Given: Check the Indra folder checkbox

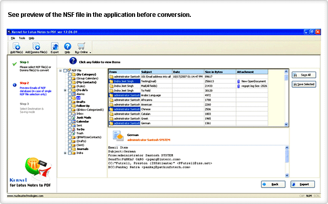Looking at the screenshot, I should coord(70,153).
